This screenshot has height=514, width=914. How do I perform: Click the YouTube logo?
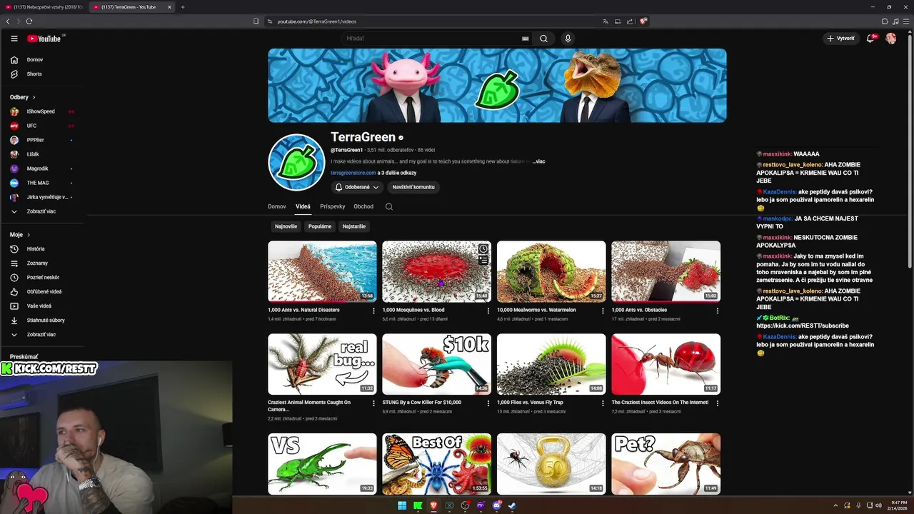(x=44, y=39)
